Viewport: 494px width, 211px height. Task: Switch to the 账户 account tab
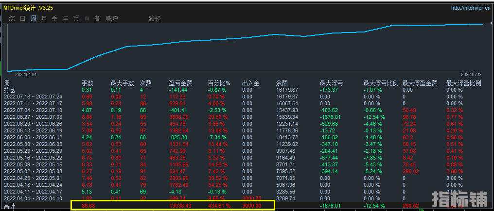point(111,18)
